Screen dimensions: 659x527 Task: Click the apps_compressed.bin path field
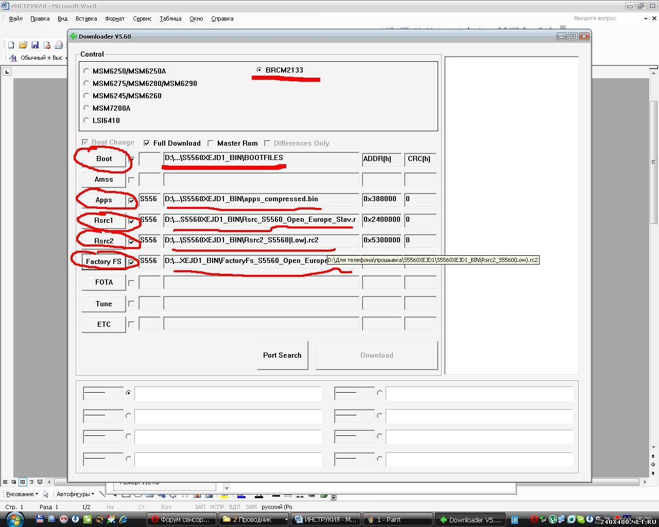click(261, 200)
